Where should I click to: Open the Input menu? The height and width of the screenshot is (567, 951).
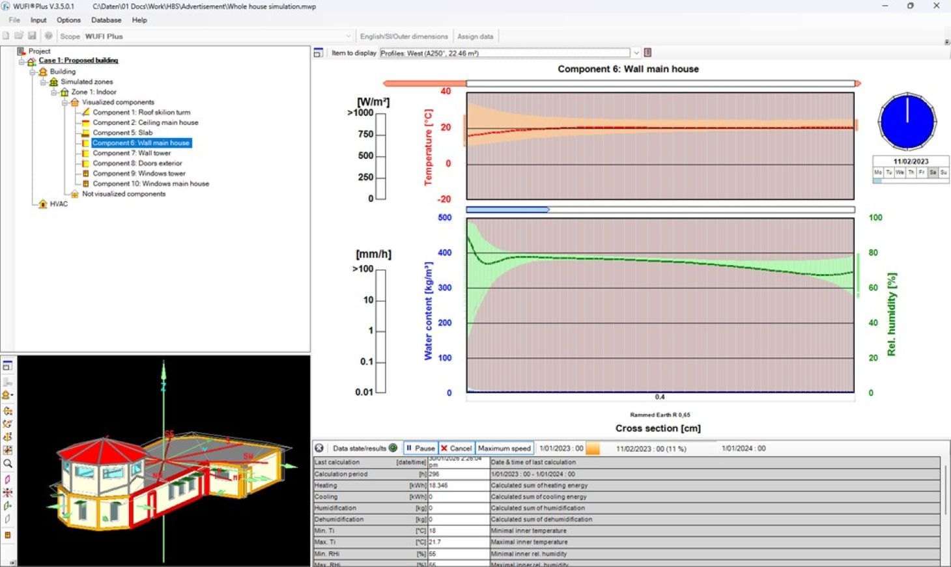point(38,20)
